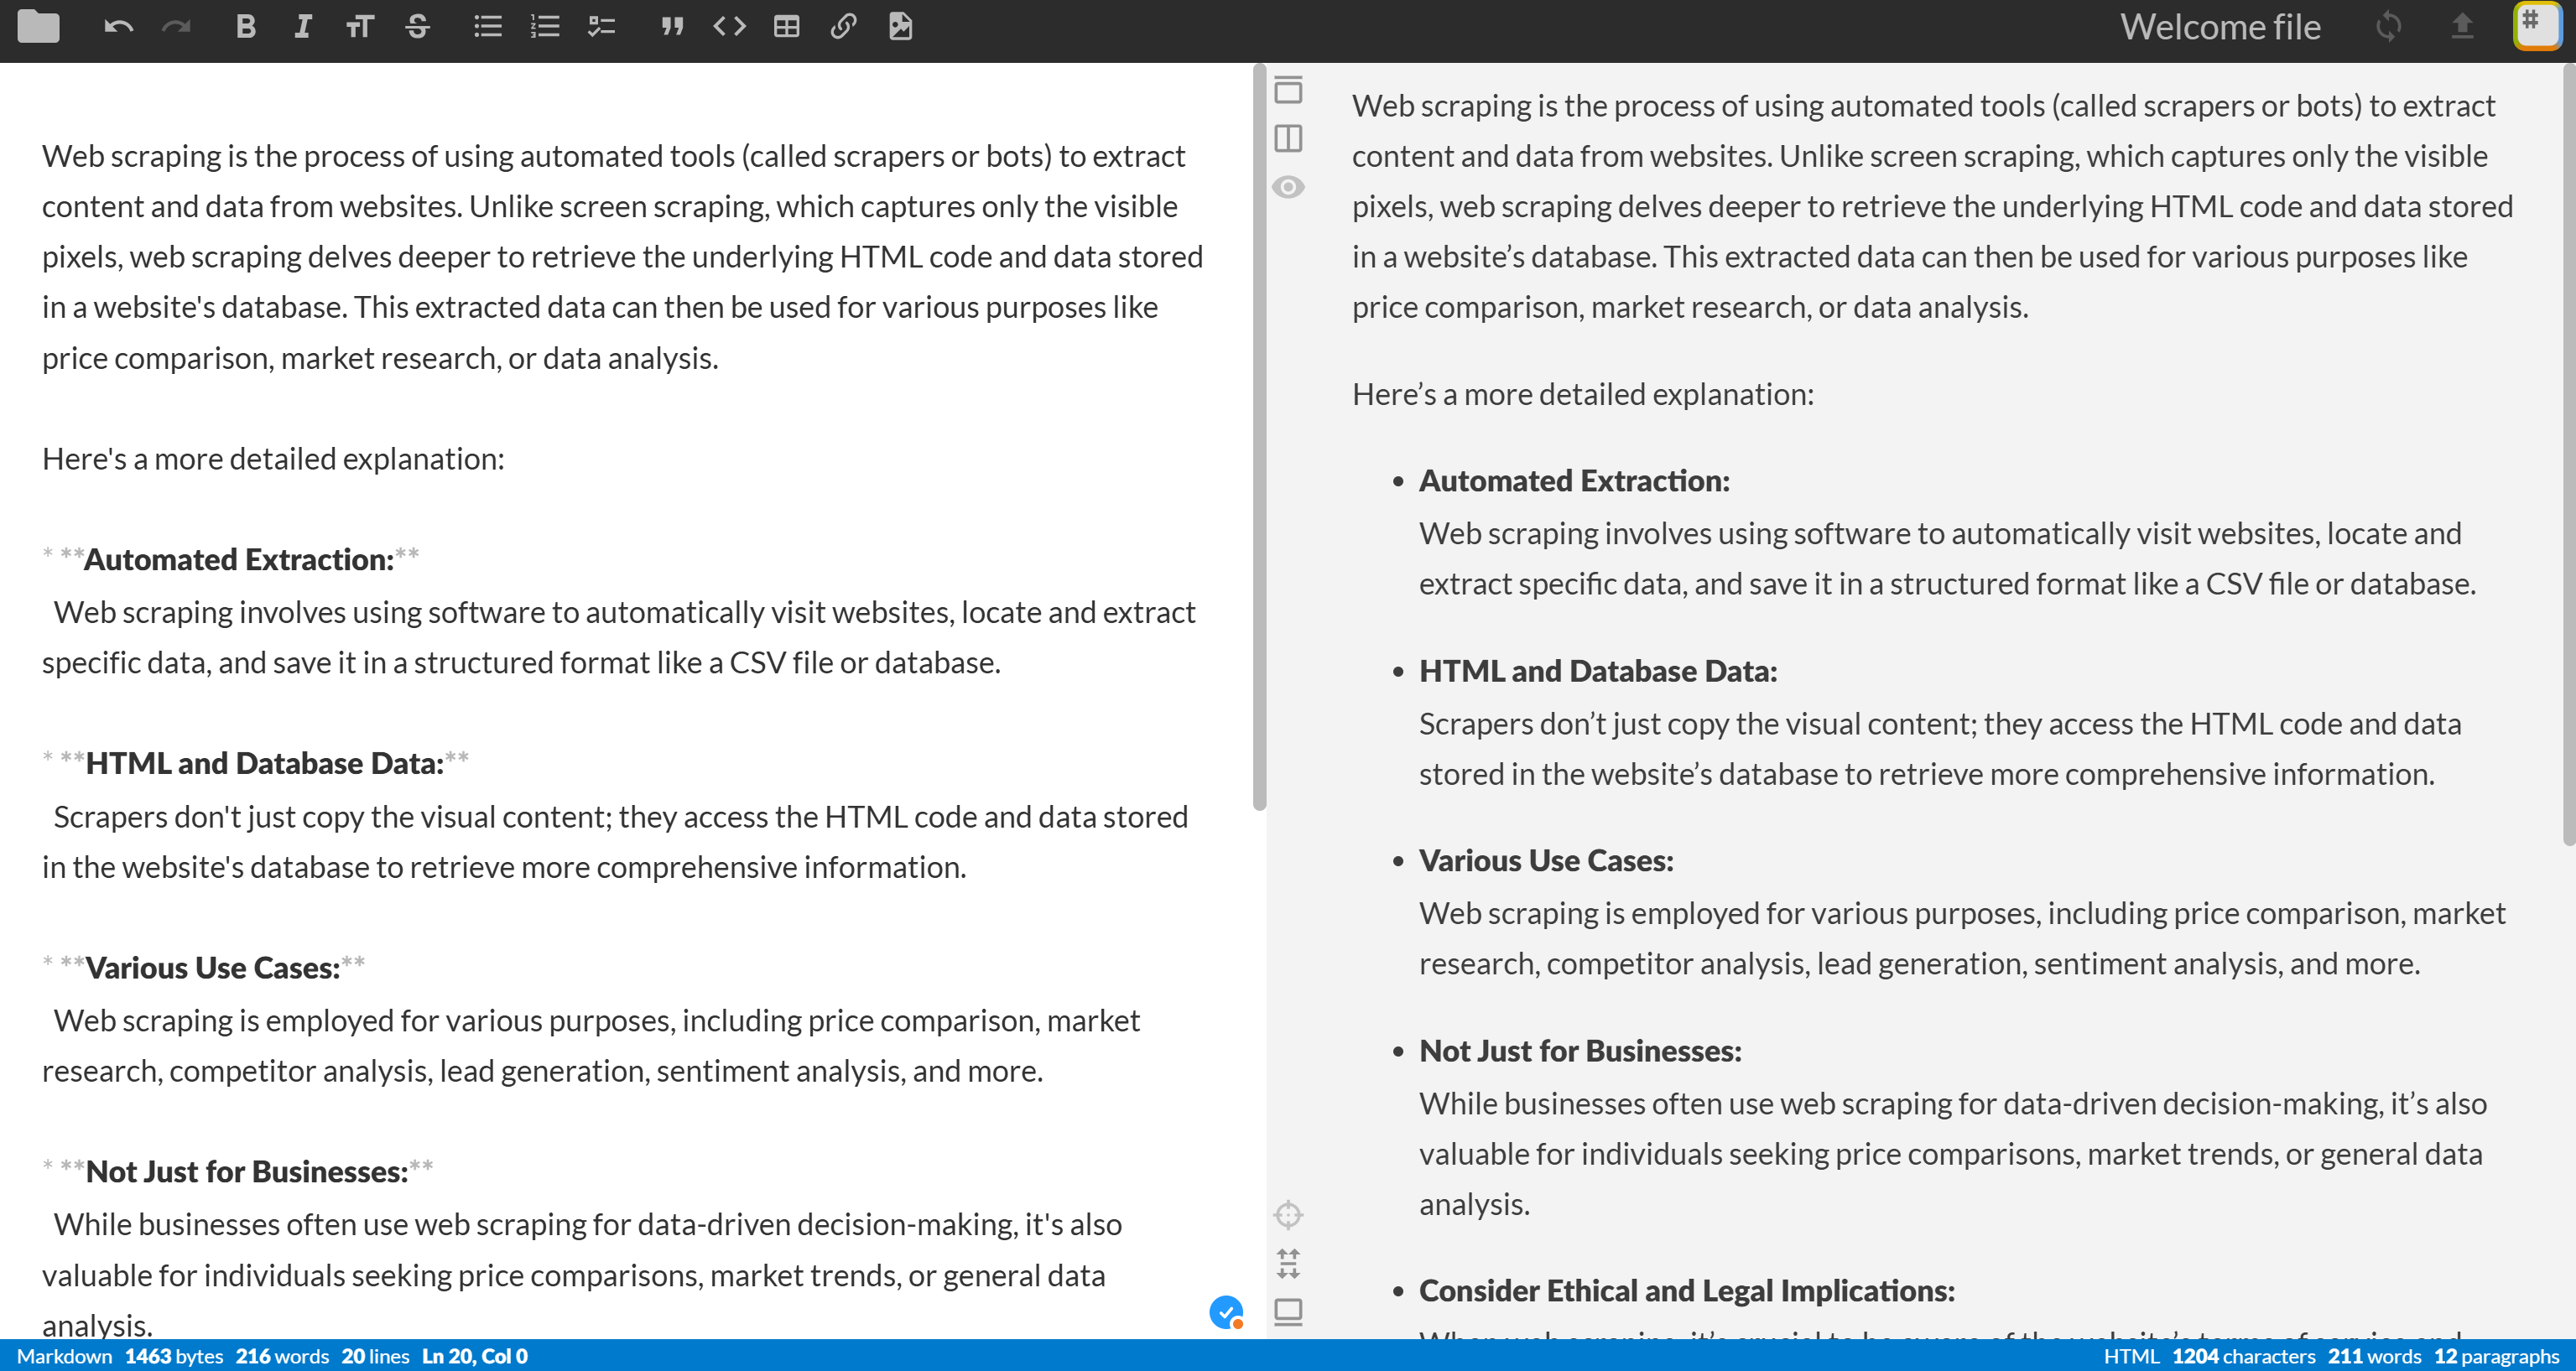The image size is (2576, 1371).
Task: Click 'HTML and Database Data:' bullet in preview
Action: point(1598,671)
